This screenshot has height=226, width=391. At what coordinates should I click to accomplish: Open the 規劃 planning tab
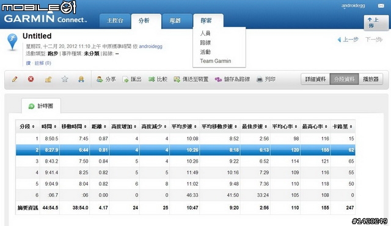point(177,21)
